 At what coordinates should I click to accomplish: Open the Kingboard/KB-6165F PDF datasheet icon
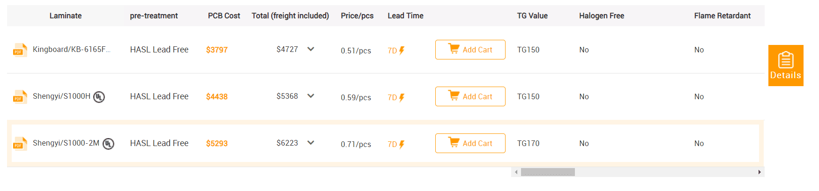(20, 50)
